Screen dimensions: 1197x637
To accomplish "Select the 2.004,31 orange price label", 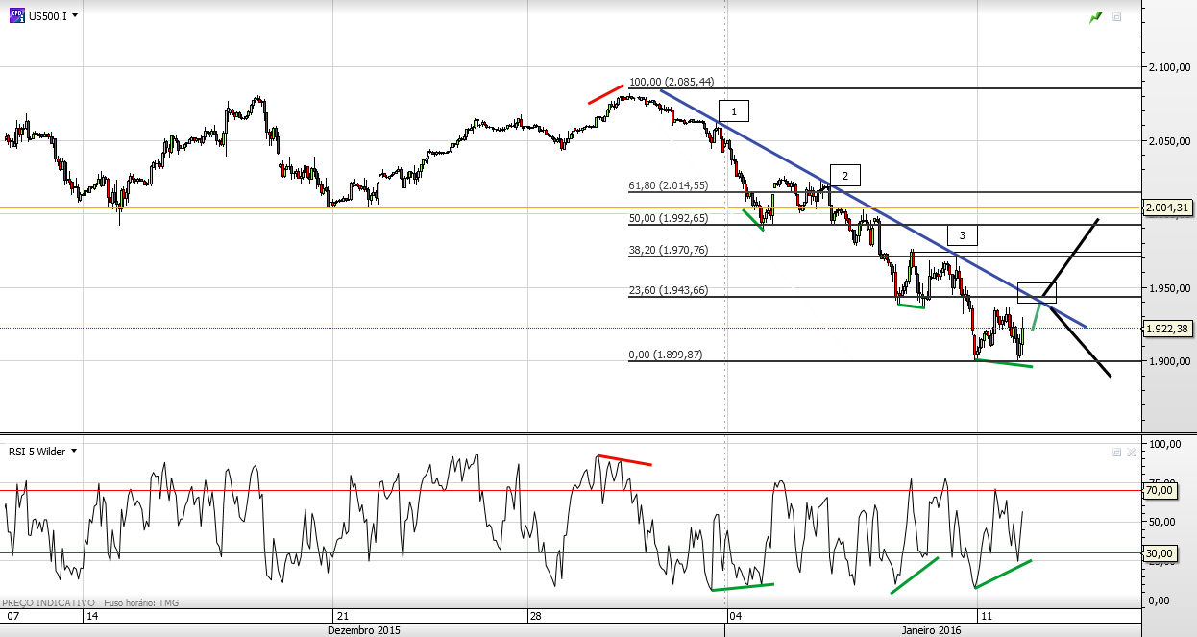I will [1168, 208].
